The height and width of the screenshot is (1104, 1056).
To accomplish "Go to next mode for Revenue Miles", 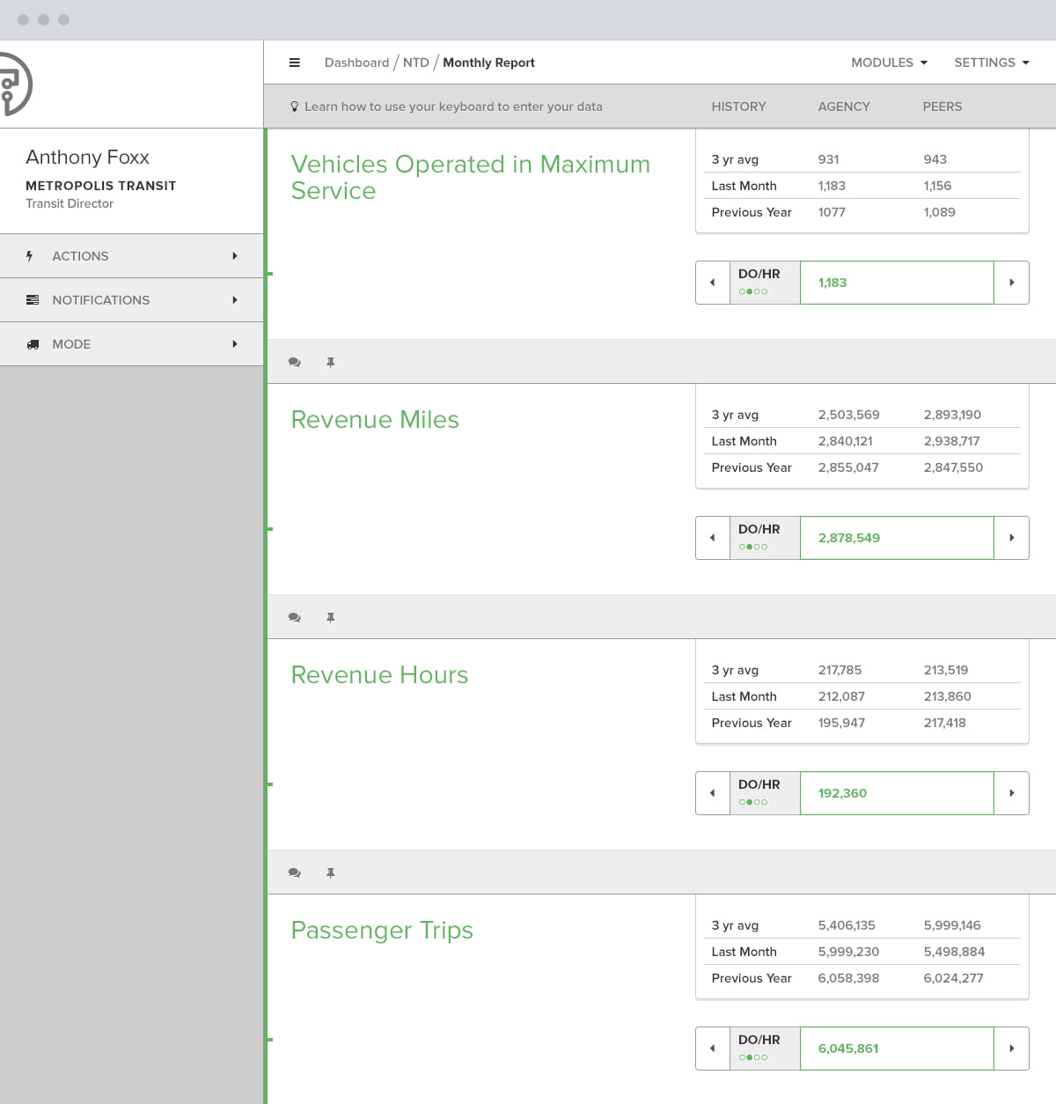I will click(1011, 538).
